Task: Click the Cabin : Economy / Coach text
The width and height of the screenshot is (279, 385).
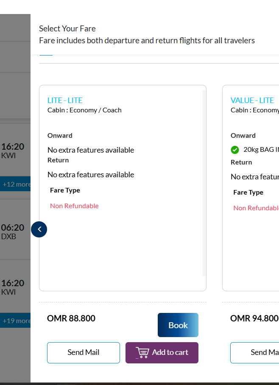Action: pyautogui.click(x=84, y=110)
